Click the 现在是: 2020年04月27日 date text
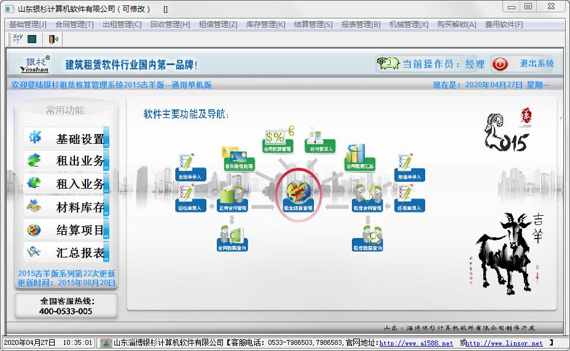The height and width of the screenshot is (351, 570). (x=491, y=85)
